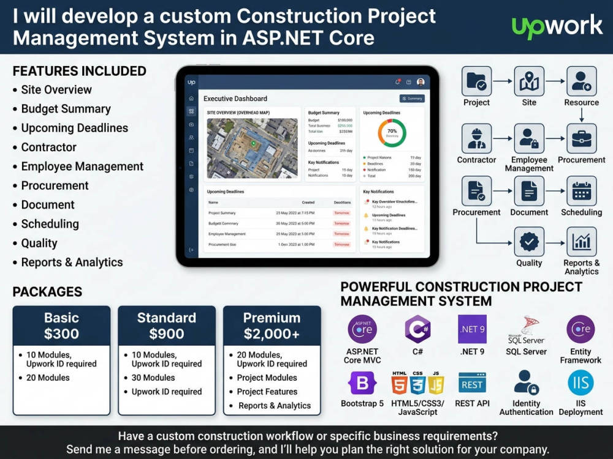This screenshot has height=459, width=613.
Task: Click the "FEATURES INCLUDED" heading
Action: pos(79,71)
